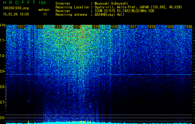Click the 1034 time marker
The image size is (195, 124).
(77, 27)
